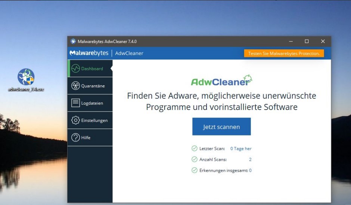Click the Einstellungen gear icon
This screenshot has height=205, width=351.
pyautogui.click(x=75, y=120)
